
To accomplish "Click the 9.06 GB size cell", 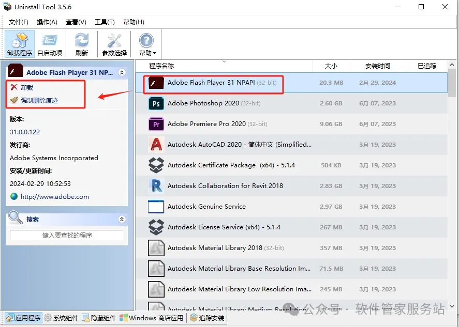I will pos(331,124).
